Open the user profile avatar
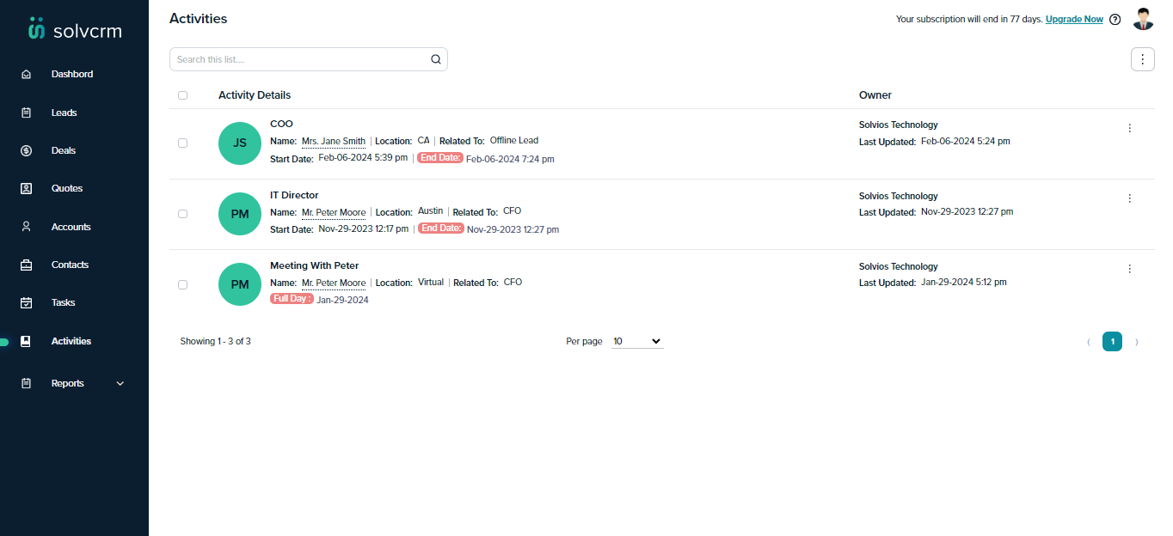1173x536 pixels. click(x=1143, y=19)
